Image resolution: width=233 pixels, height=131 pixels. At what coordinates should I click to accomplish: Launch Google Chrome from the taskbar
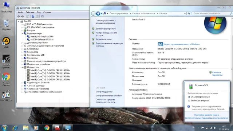tap(47, 128)
